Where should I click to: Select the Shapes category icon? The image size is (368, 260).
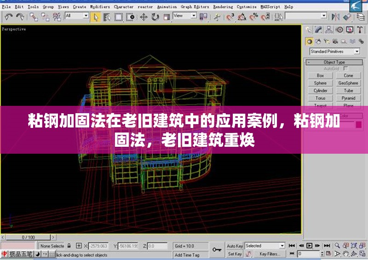(x=318, y=41)
